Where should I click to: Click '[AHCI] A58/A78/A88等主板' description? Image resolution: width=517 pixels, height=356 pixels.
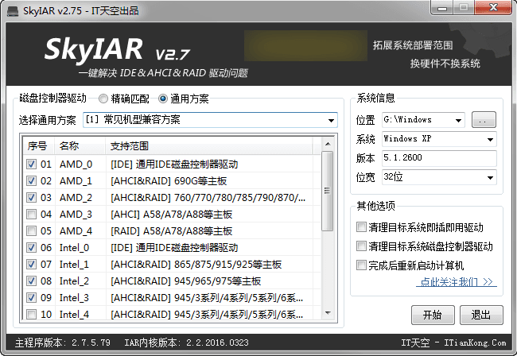(x=172, y=215)
